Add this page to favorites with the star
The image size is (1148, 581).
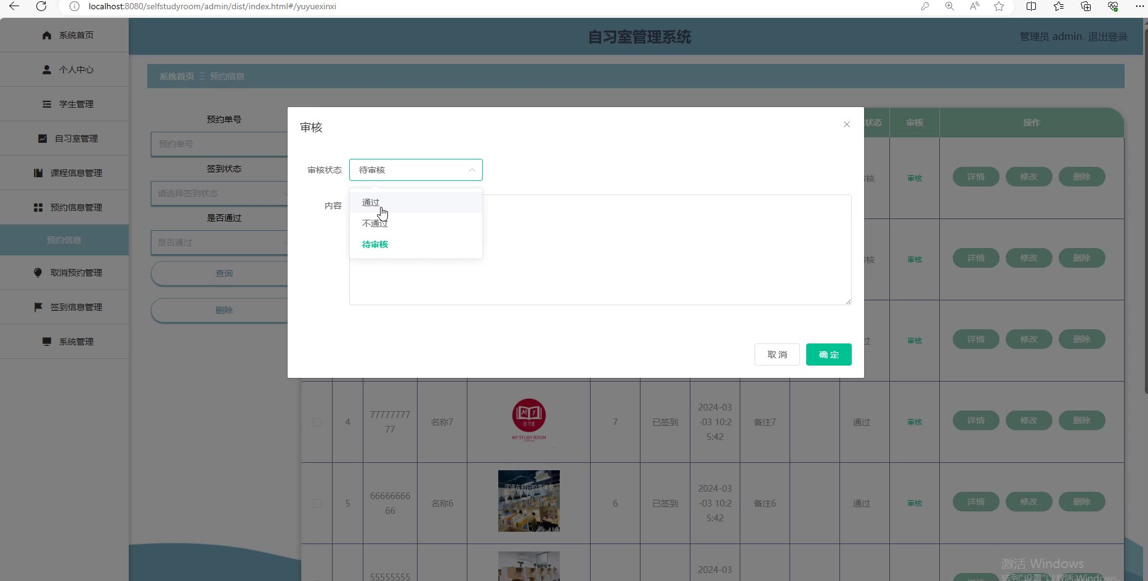999,6
